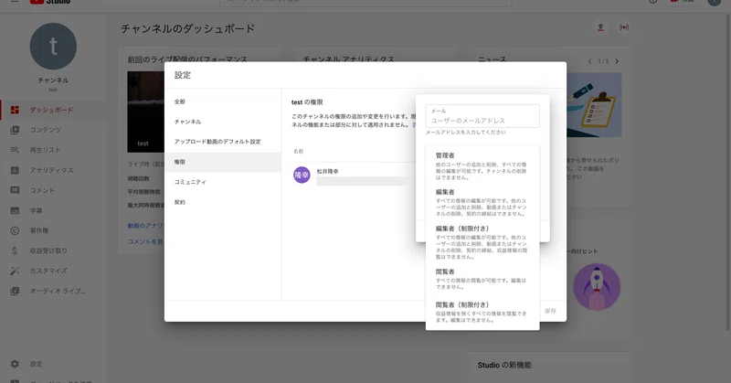The image size is (731, 383).
Task: Choose the 編集者（制限付き） role option
Action: 482,242
